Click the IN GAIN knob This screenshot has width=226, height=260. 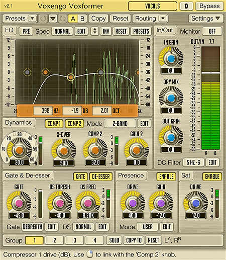pos(171,59)
